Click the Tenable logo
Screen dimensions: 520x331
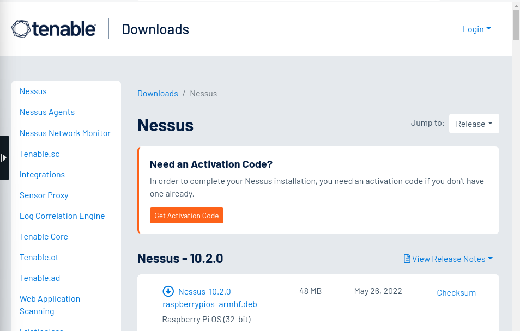[x=54, y=29]
